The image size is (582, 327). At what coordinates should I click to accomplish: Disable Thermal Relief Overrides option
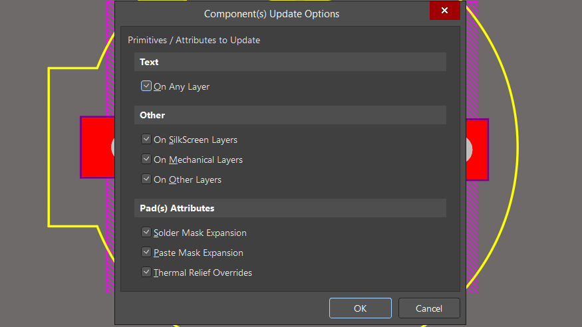pyautogui.click(x=146, y=272)
